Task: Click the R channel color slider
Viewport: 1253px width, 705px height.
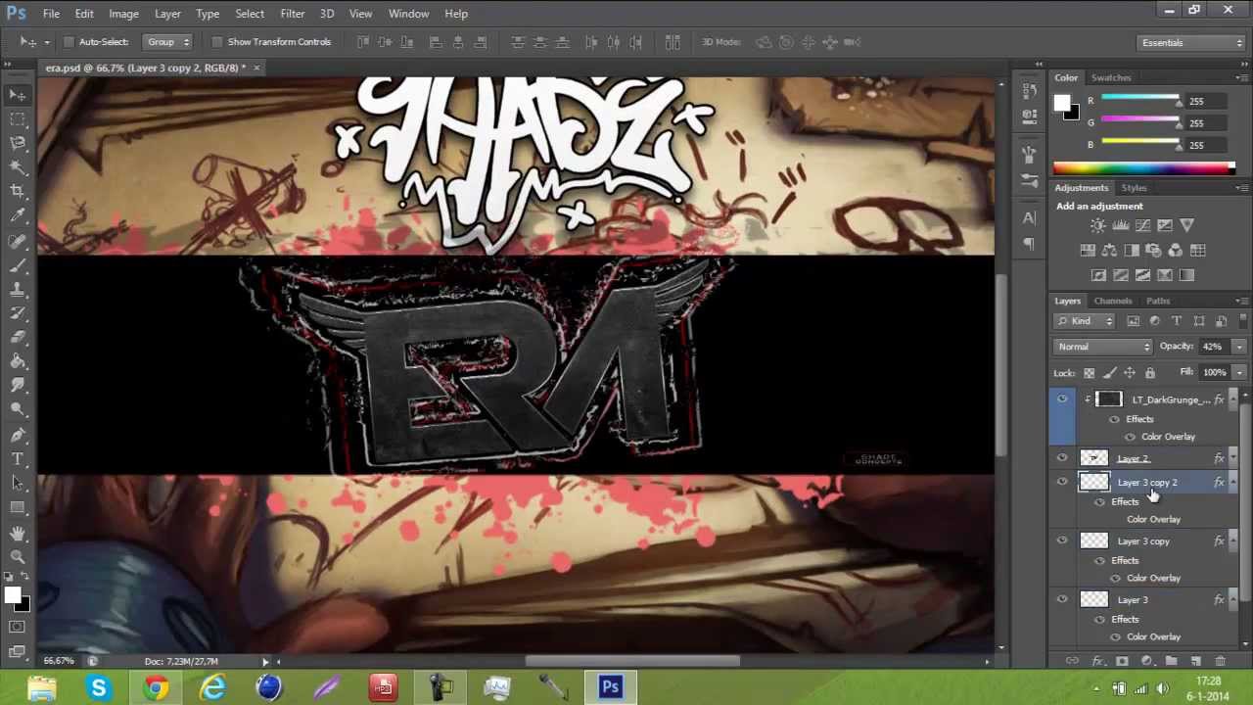Action: tap(1140, 99)
